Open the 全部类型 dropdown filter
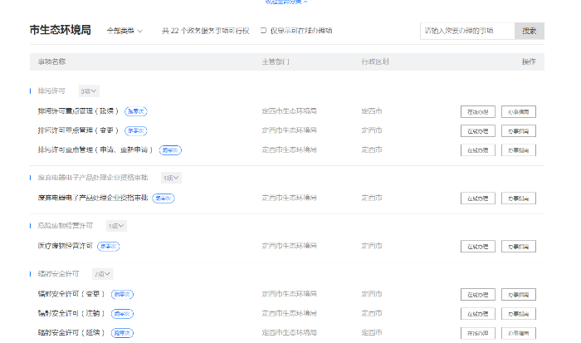Image resolution: width=581 pixels, height=343 pixels. [124, 31]
